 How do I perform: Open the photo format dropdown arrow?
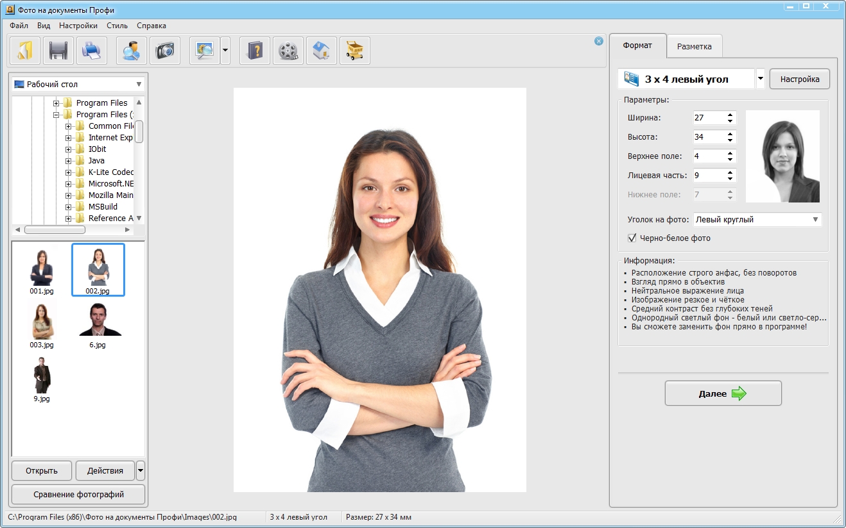click(760, 79)
